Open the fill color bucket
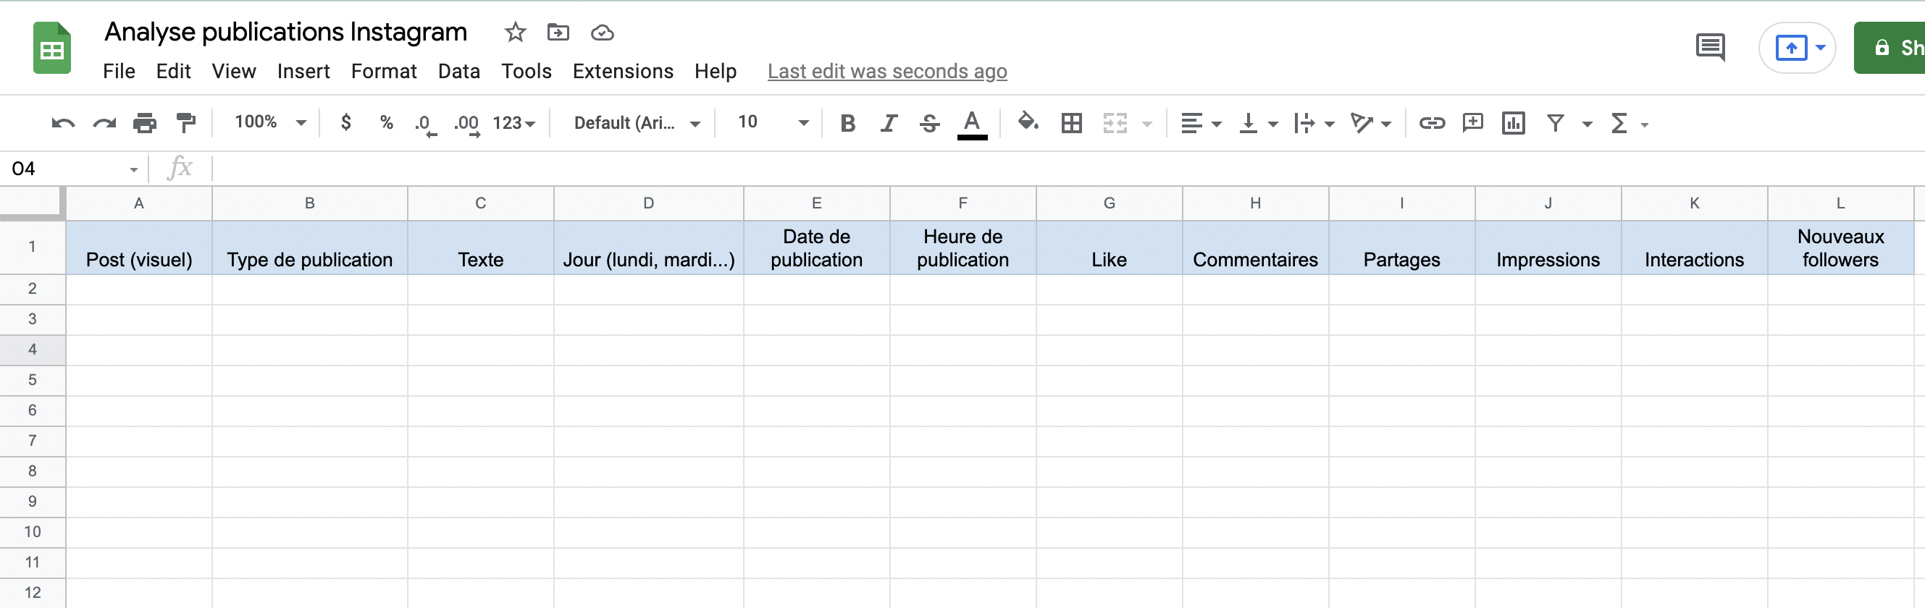The height and width of the screenshot is (608, 1925). pyautogui.click(x=1028, y=122)
